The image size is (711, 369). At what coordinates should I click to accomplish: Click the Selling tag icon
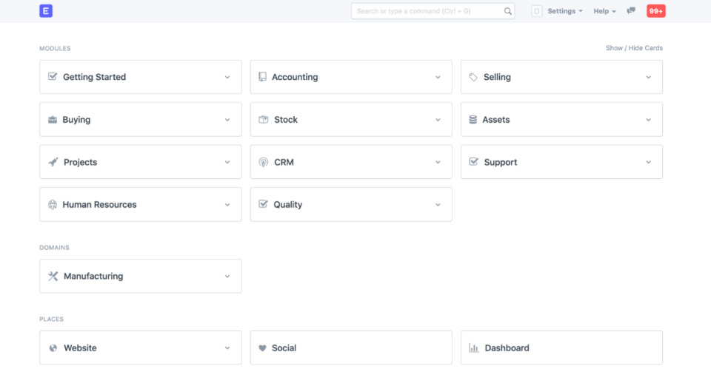(473, 77)
